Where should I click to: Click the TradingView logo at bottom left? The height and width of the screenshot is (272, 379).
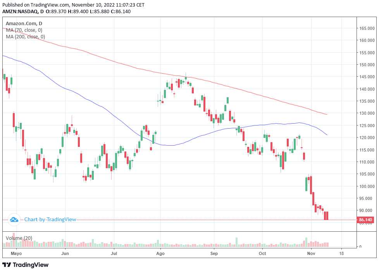coord(26,265)
